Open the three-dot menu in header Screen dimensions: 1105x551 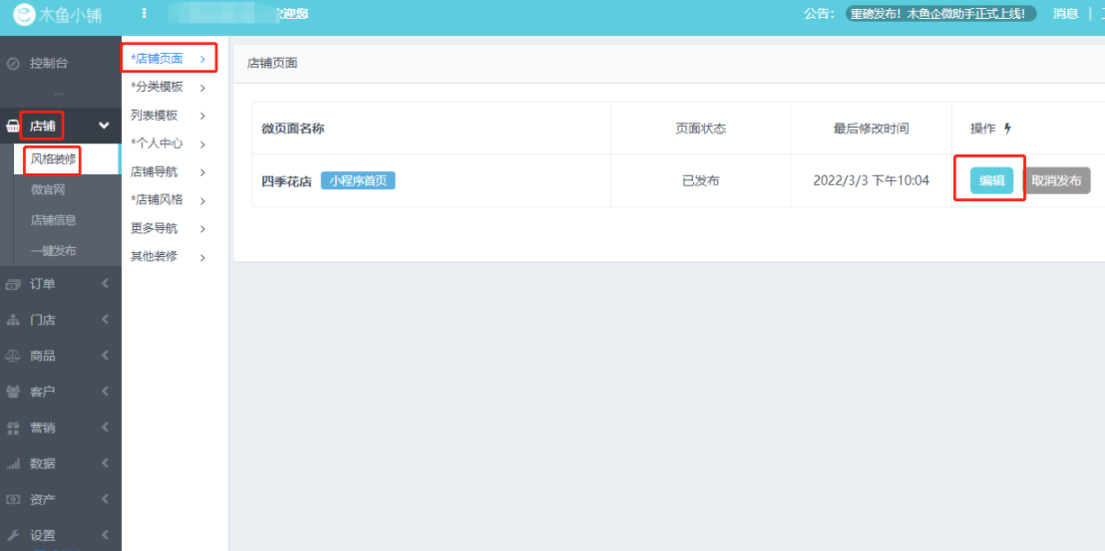coord(145,13)
